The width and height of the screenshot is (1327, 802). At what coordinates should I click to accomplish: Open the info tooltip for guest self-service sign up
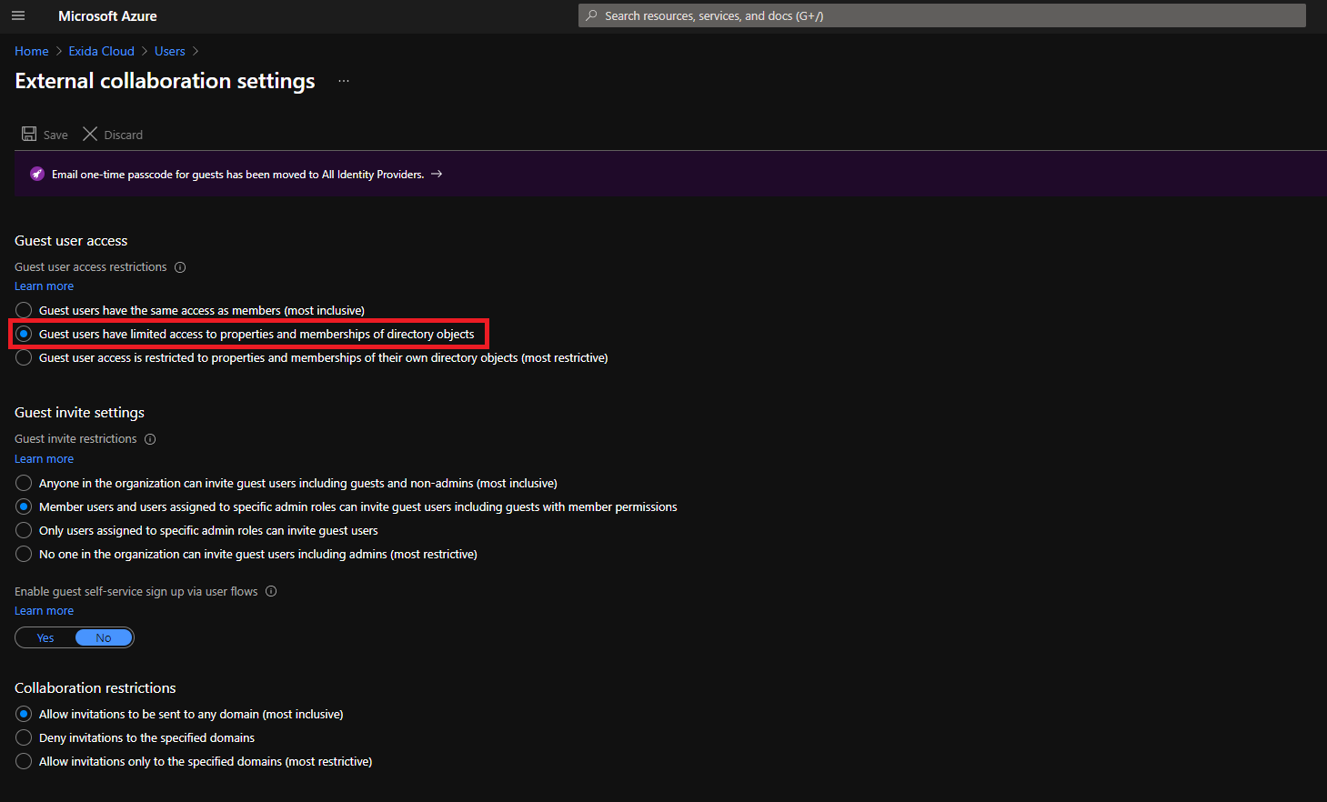coord(270,591)
